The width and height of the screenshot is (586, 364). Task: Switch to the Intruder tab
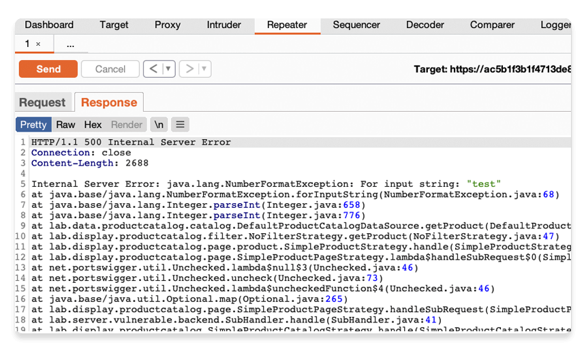point(224,25)
